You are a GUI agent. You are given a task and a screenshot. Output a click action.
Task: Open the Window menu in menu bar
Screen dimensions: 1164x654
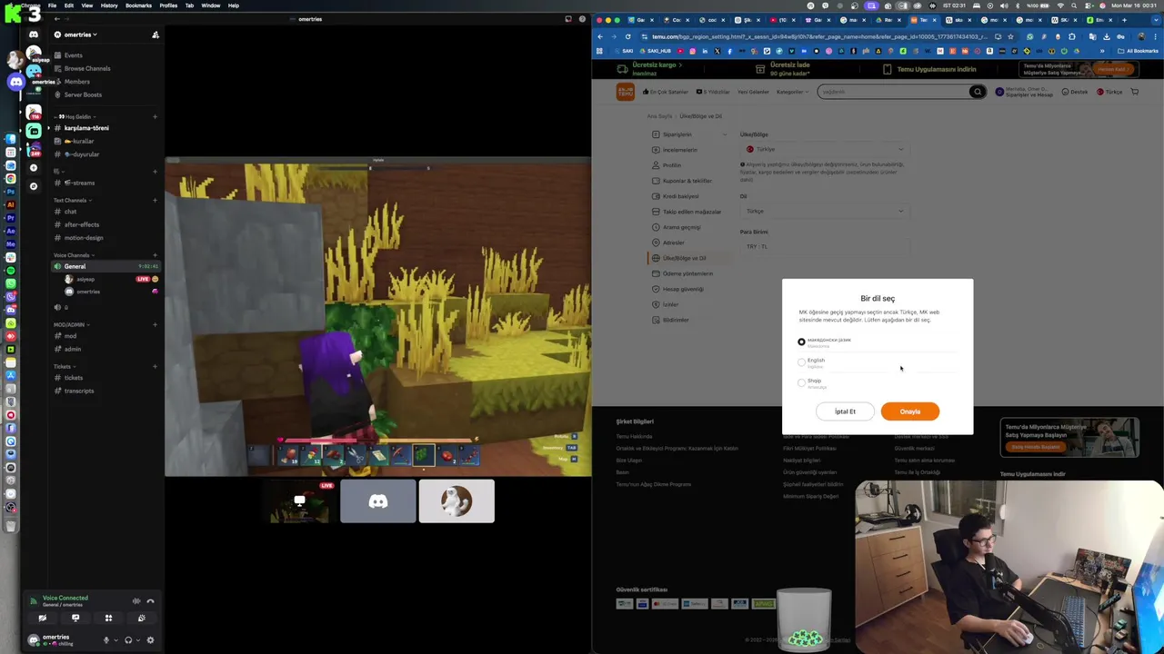point(210,5)
